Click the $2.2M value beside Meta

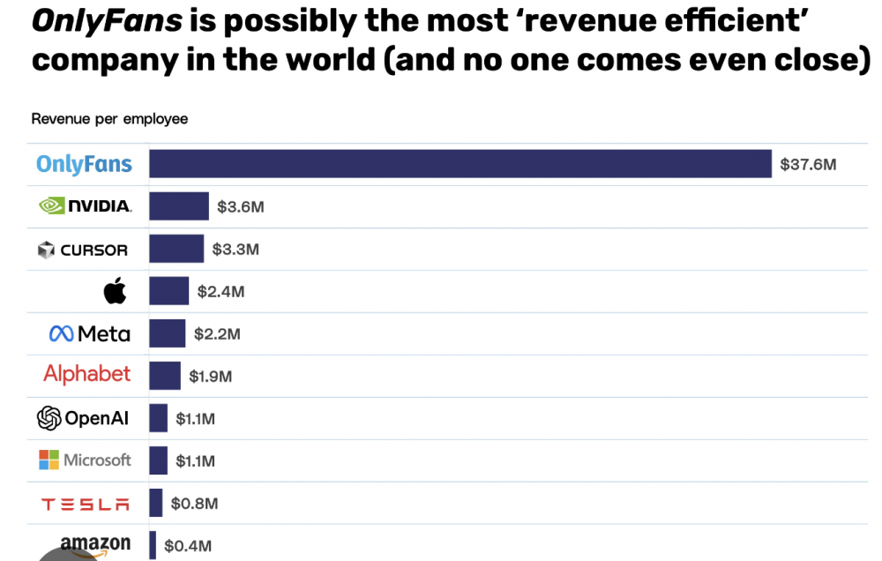217,334
